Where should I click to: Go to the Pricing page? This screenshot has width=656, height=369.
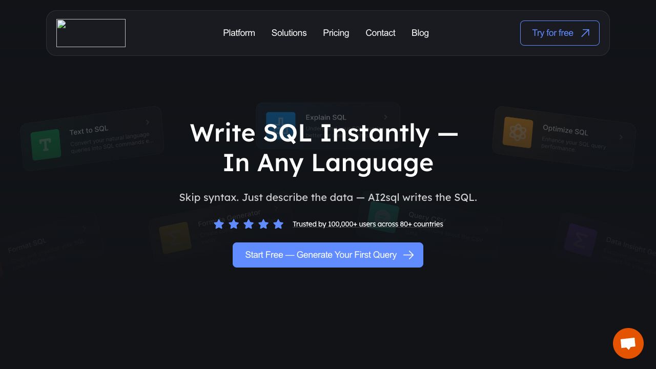click(x=336, y=33)
